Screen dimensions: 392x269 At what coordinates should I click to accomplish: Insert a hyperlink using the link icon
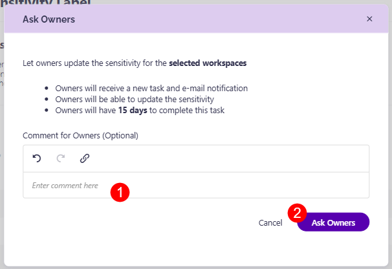(x=85, y=158)
